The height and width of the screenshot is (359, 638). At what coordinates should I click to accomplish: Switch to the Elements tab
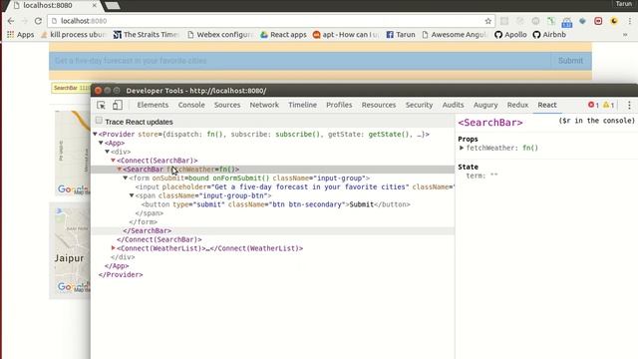click(153, 105)
